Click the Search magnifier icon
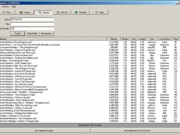The height and width of the screenshot is (135, 180). (x=40, y=12)
